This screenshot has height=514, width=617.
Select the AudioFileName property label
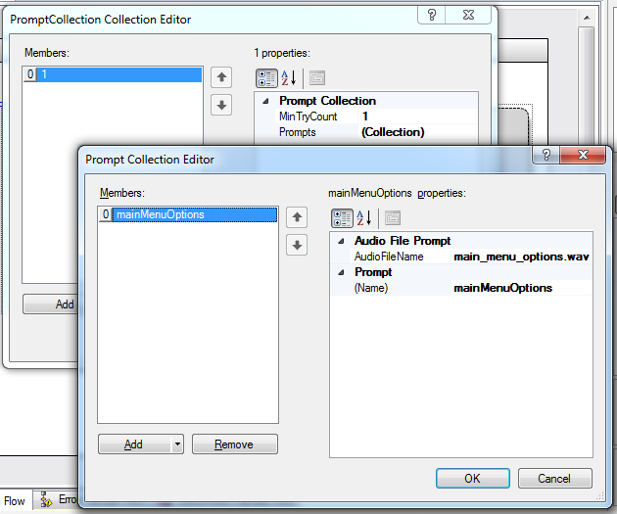click(x=389, y=257)
